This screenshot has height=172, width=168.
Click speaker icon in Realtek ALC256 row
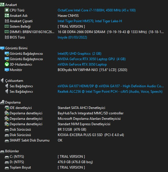click(x=7, y=91)
